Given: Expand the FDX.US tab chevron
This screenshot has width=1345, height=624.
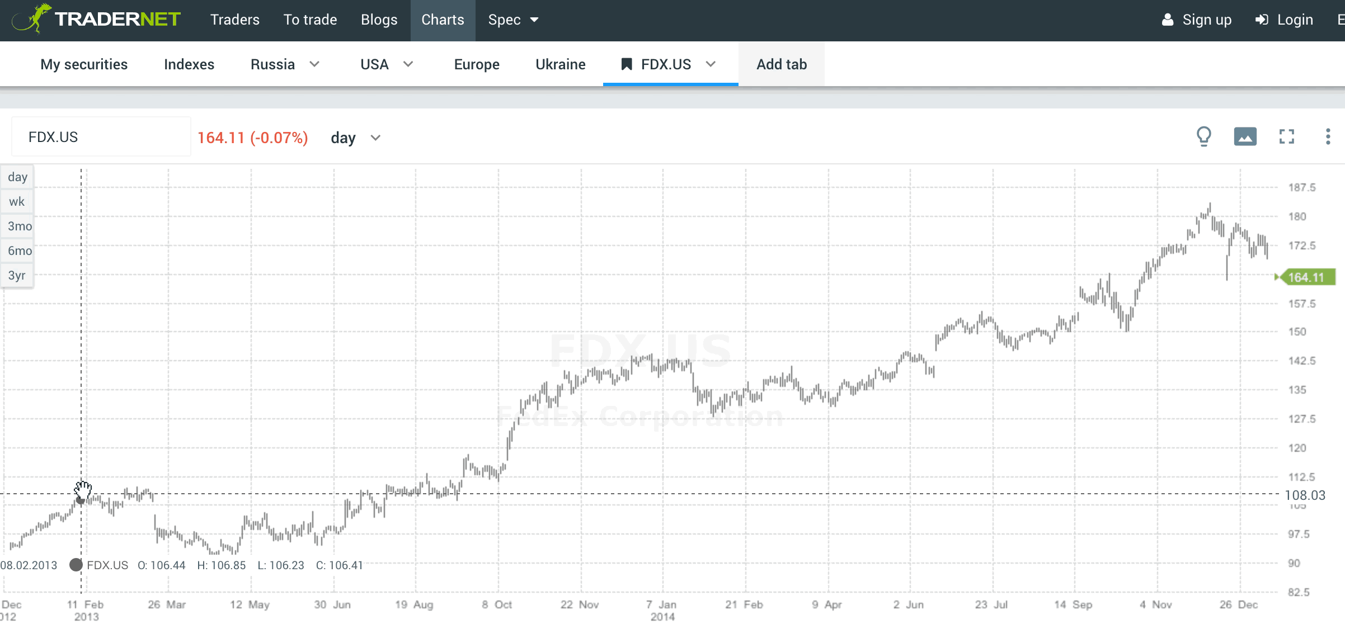Looking at the screenshot, I should pos(711,64).
